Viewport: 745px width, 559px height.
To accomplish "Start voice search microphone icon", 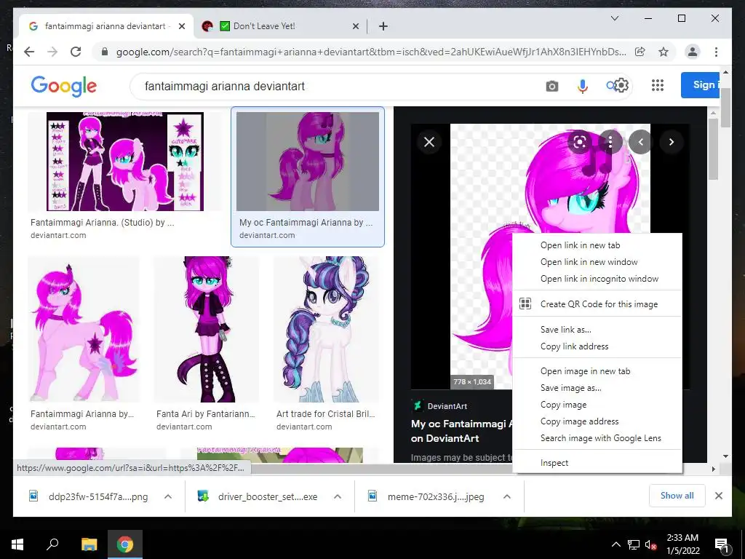I will click(x=583, y=86).
